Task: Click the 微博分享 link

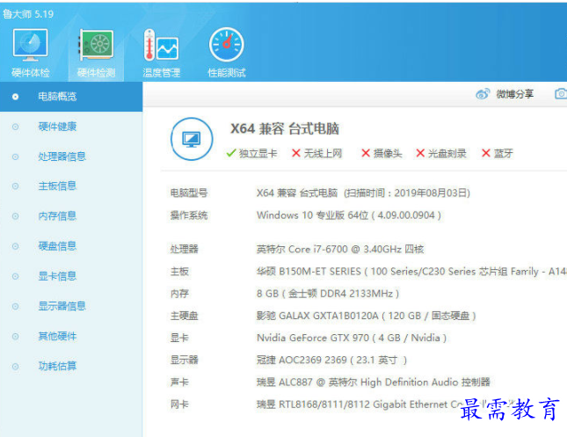Action: point(514,94)
